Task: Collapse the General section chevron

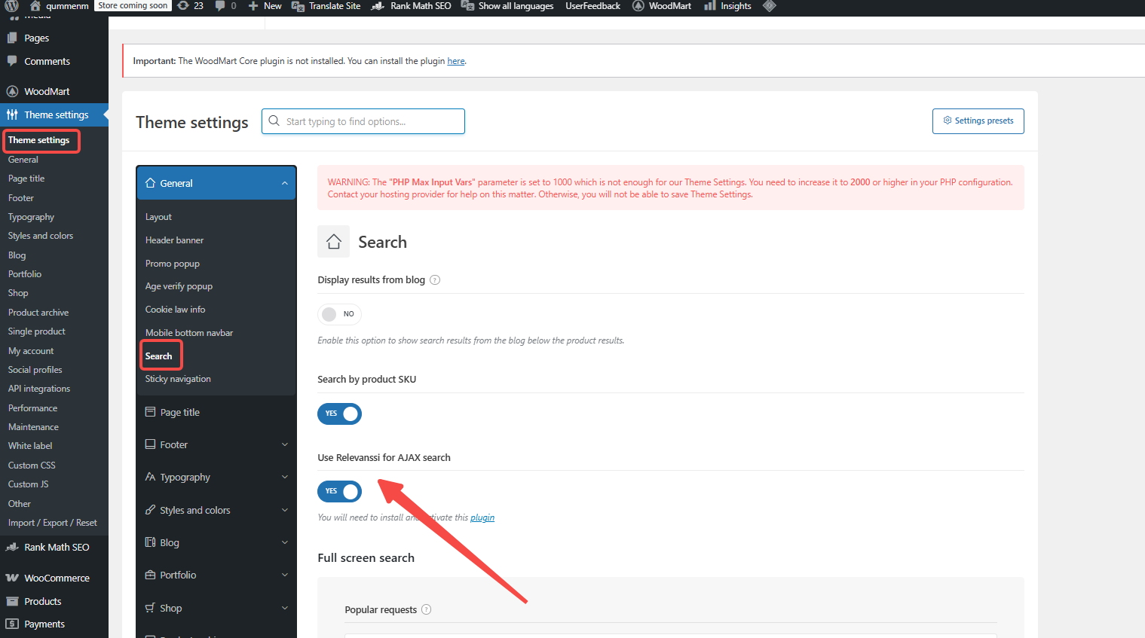Action: [x=285, y=183]
